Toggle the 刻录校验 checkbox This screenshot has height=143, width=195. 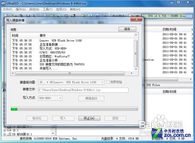click(108, 82)
